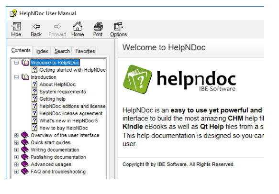The height and width of the screenshot is (194, 279).
Task: Expand the Writing documentation node
Action: click(16, 150)
